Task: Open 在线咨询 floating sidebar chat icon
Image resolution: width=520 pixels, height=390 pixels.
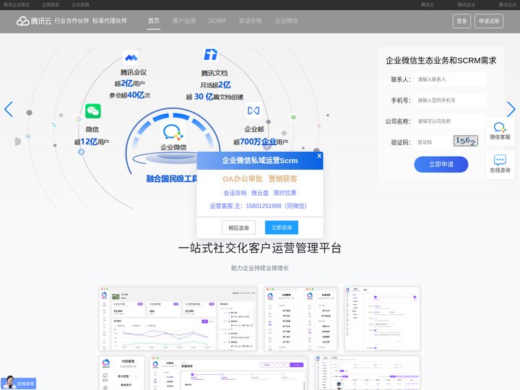Action: click(x=500, y=164)
